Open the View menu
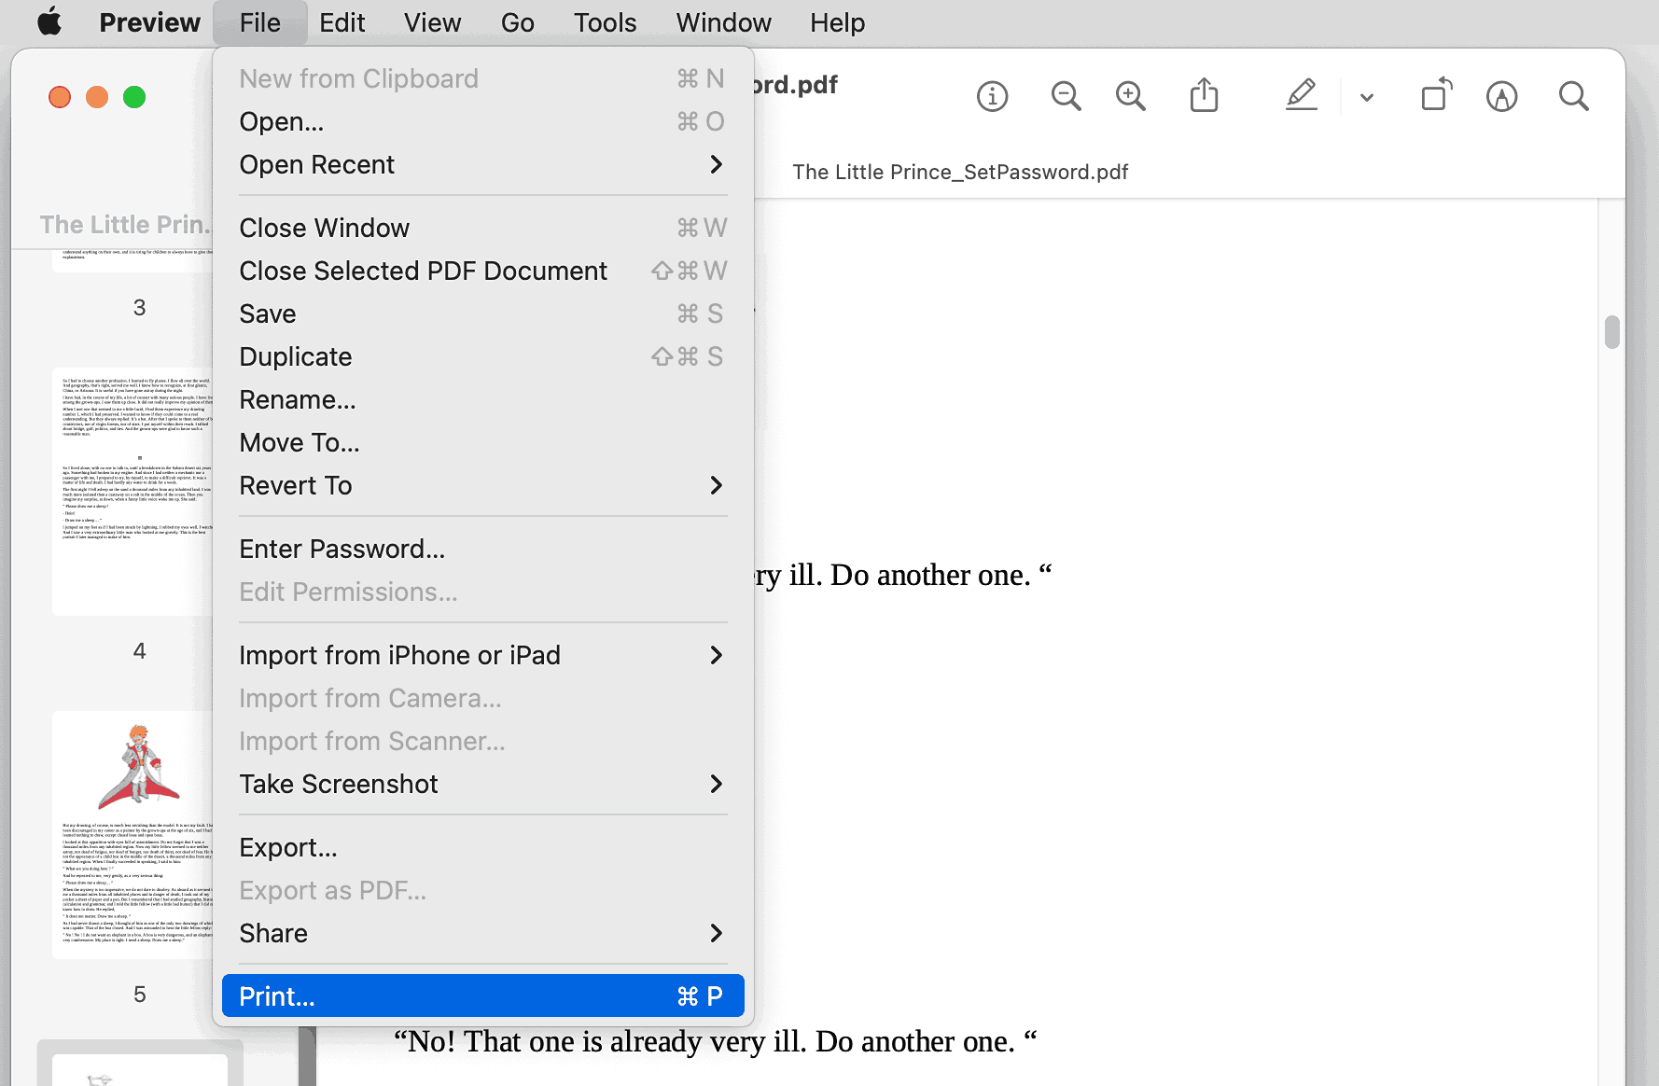The height and width of the screenshot is (1086, 1659). (432, 22)
